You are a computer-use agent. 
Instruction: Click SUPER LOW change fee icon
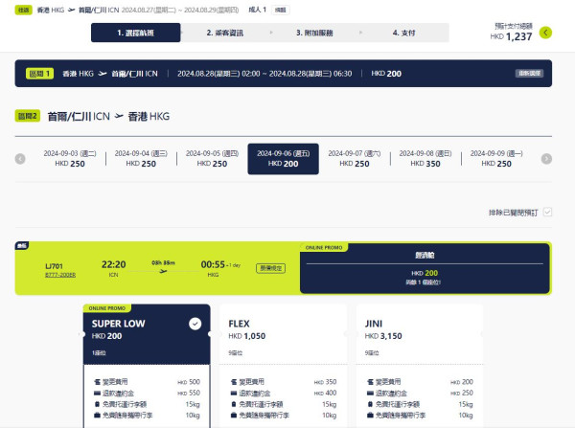click(x=97, y=382)
